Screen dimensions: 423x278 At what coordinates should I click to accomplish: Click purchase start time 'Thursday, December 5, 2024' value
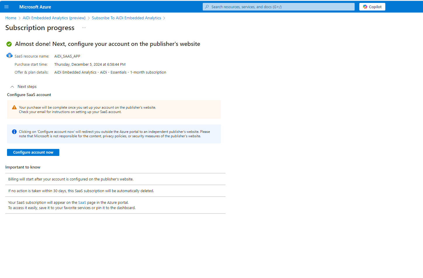pos(90,64)
